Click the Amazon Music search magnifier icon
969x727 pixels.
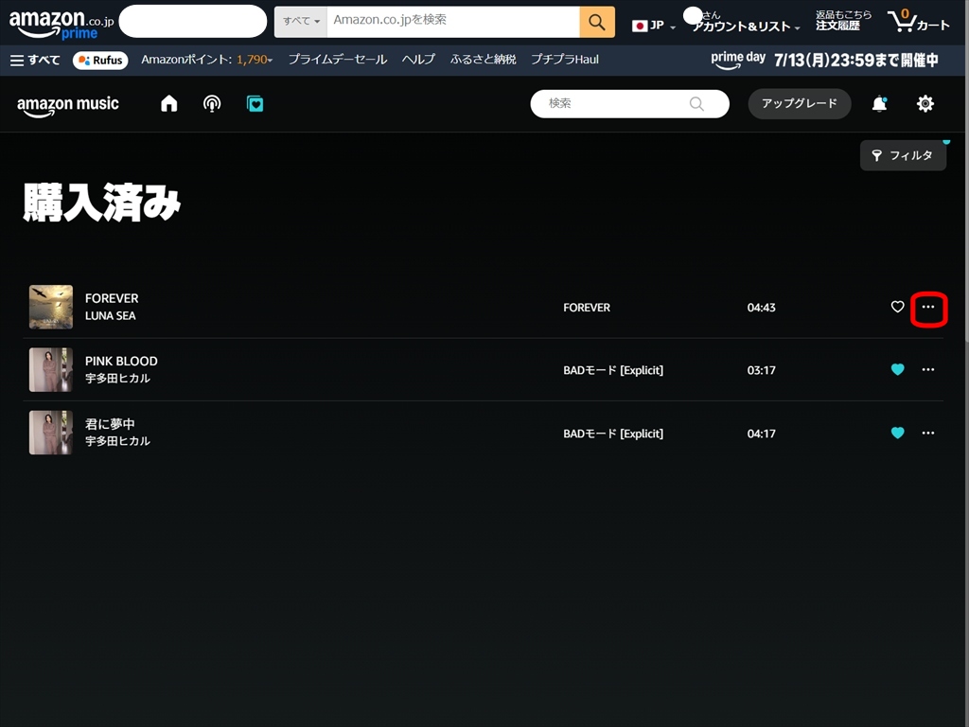click(696, 104)
